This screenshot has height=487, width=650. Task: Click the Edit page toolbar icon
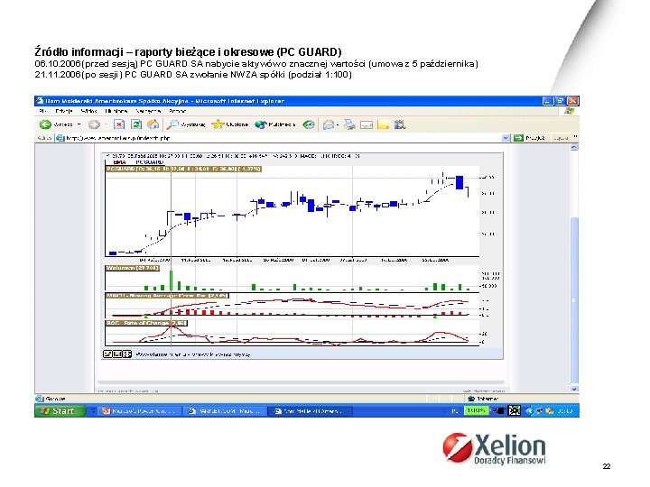pos(367,124)
